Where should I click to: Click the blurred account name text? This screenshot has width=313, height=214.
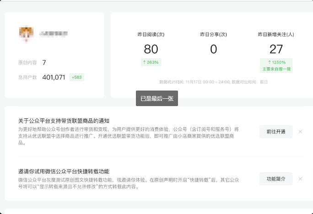tap(54, 34)
